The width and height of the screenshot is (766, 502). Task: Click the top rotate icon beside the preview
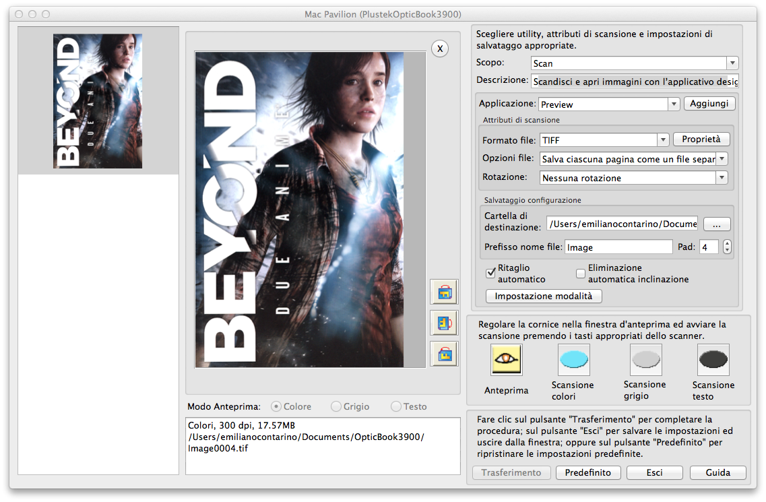[x=444, y=292]
